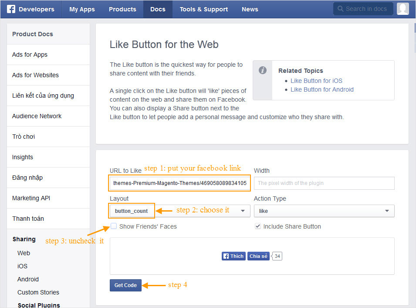This screenshot has width=416, height=308.
Task: Focus the Width input field
Action: [324, 183]
